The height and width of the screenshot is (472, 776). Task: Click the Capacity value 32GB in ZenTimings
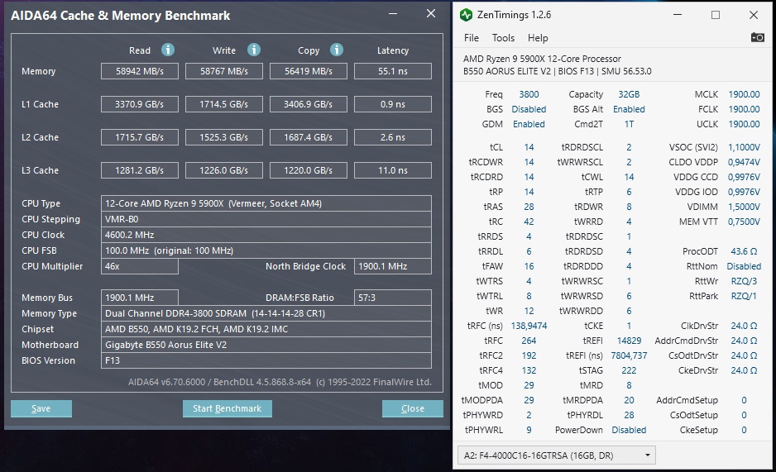(629, 94)
